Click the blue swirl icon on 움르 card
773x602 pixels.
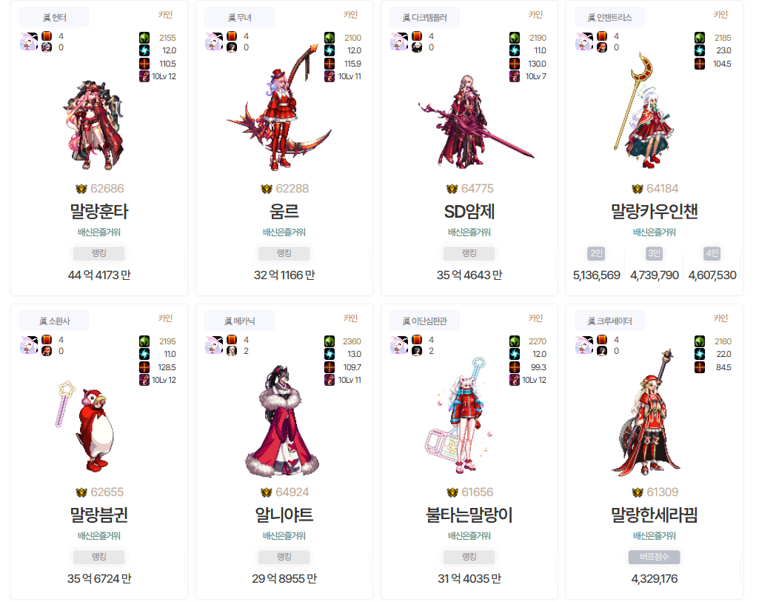[329, 50]
